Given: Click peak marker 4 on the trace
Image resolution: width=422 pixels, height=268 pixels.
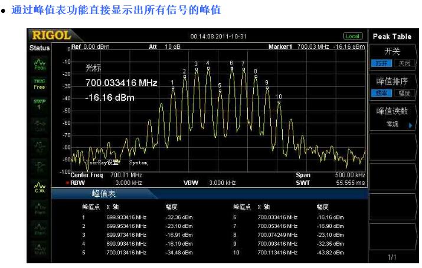Looking at the screenshot, I should [208, 68].
